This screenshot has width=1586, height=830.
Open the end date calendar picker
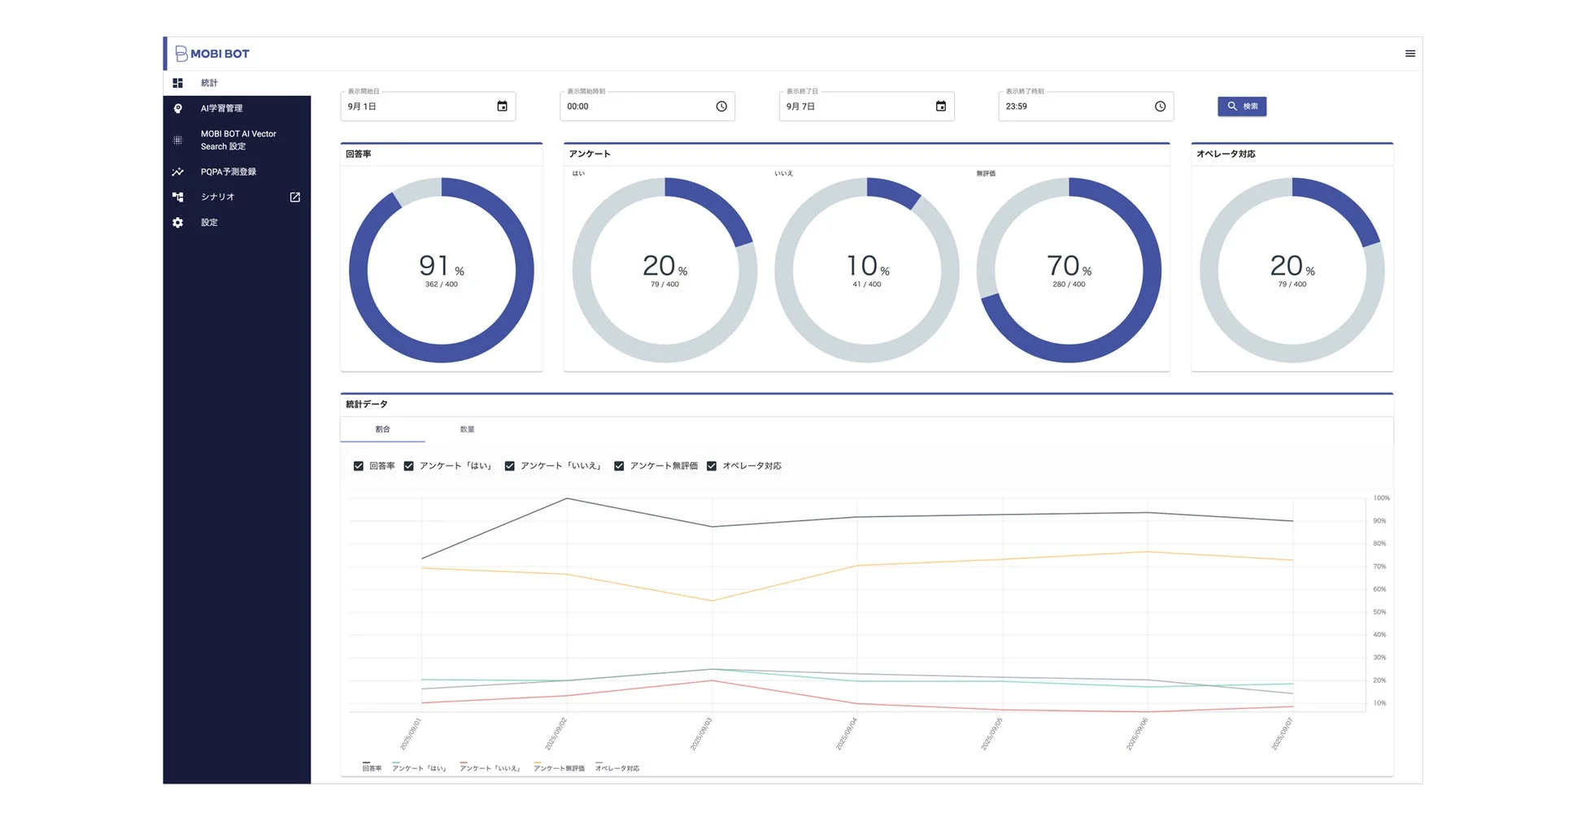point(941,106)
